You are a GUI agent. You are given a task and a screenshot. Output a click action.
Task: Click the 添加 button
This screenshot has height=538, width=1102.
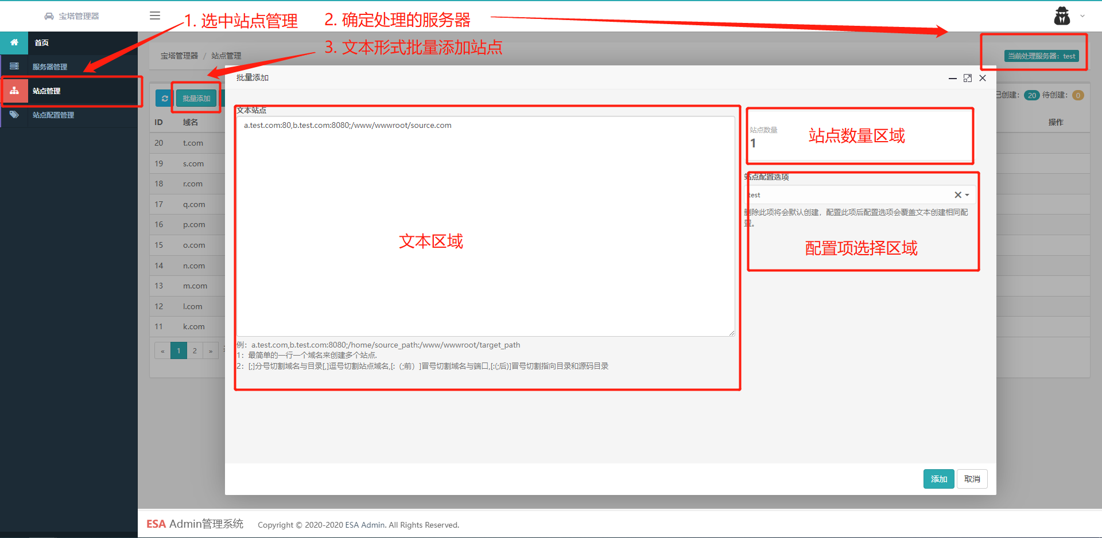(x=939, y=479)
